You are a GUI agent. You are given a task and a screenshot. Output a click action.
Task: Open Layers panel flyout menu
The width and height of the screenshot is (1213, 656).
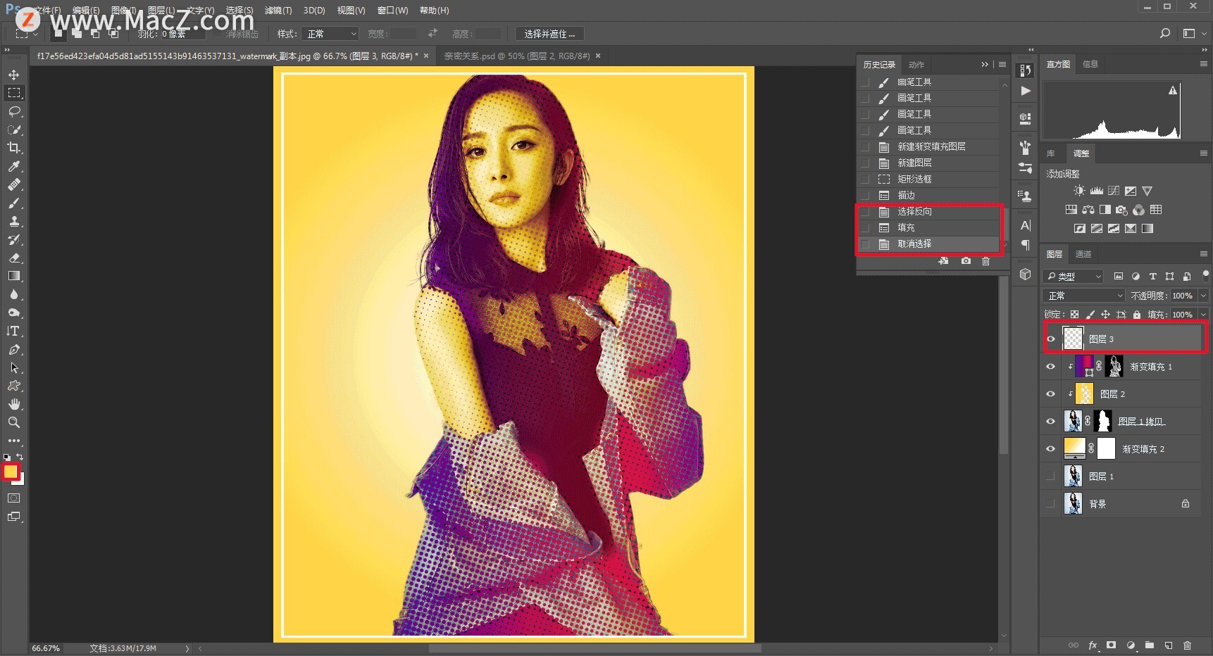click(1203, 254)
